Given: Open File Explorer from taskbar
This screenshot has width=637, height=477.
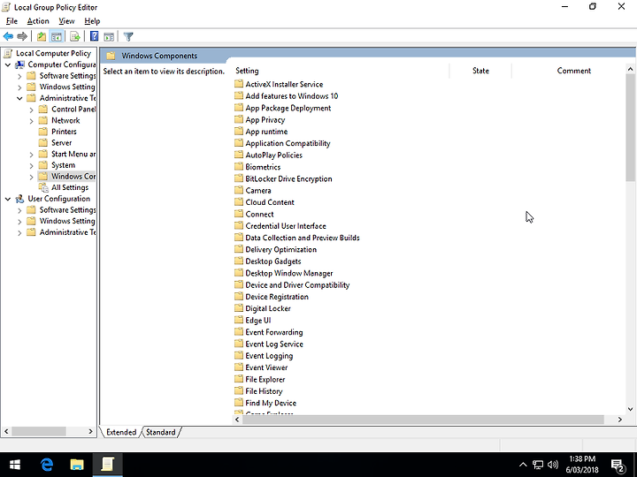Looking at the screenshot, I should pos(77,465).
